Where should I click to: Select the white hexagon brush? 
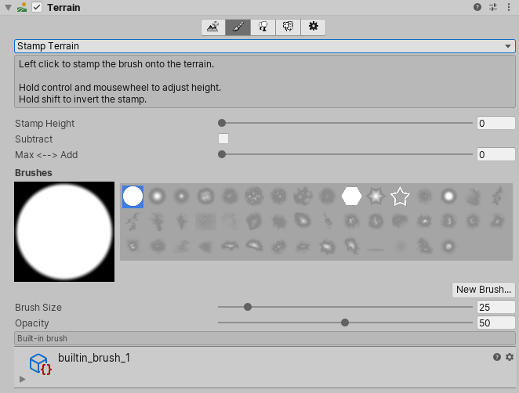(x=352, y=196)
